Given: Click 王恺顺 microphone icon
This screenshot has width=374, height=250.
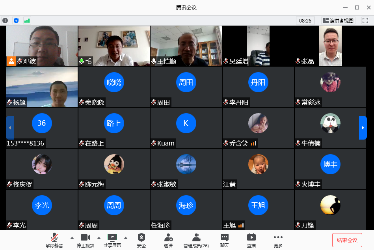Looking at the screenshot, I should 154,61.
